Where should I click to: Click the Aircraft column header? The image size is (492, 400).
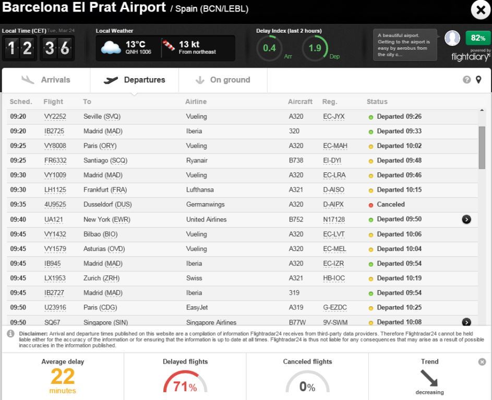tap(300, 102)
